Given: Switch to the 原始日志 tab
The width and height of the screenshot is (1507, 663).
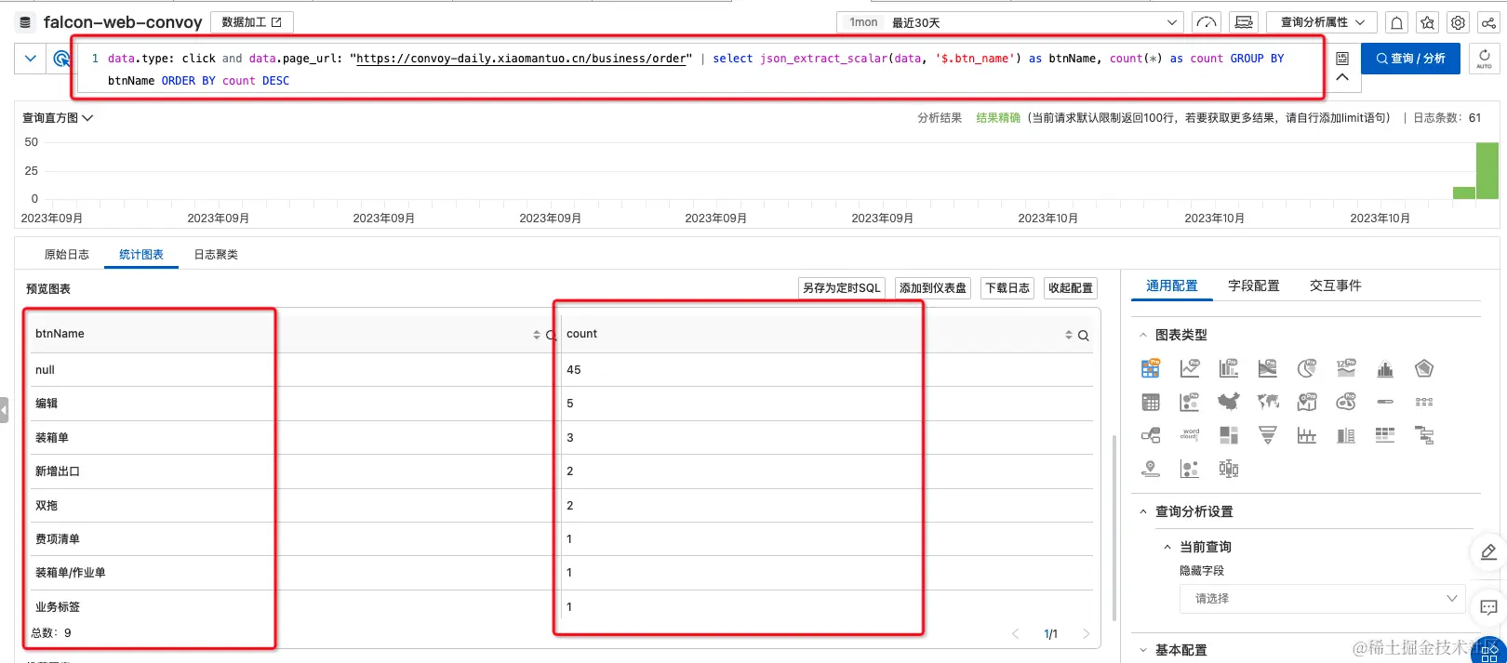Looking at the screenshot, I should point(67,254).
